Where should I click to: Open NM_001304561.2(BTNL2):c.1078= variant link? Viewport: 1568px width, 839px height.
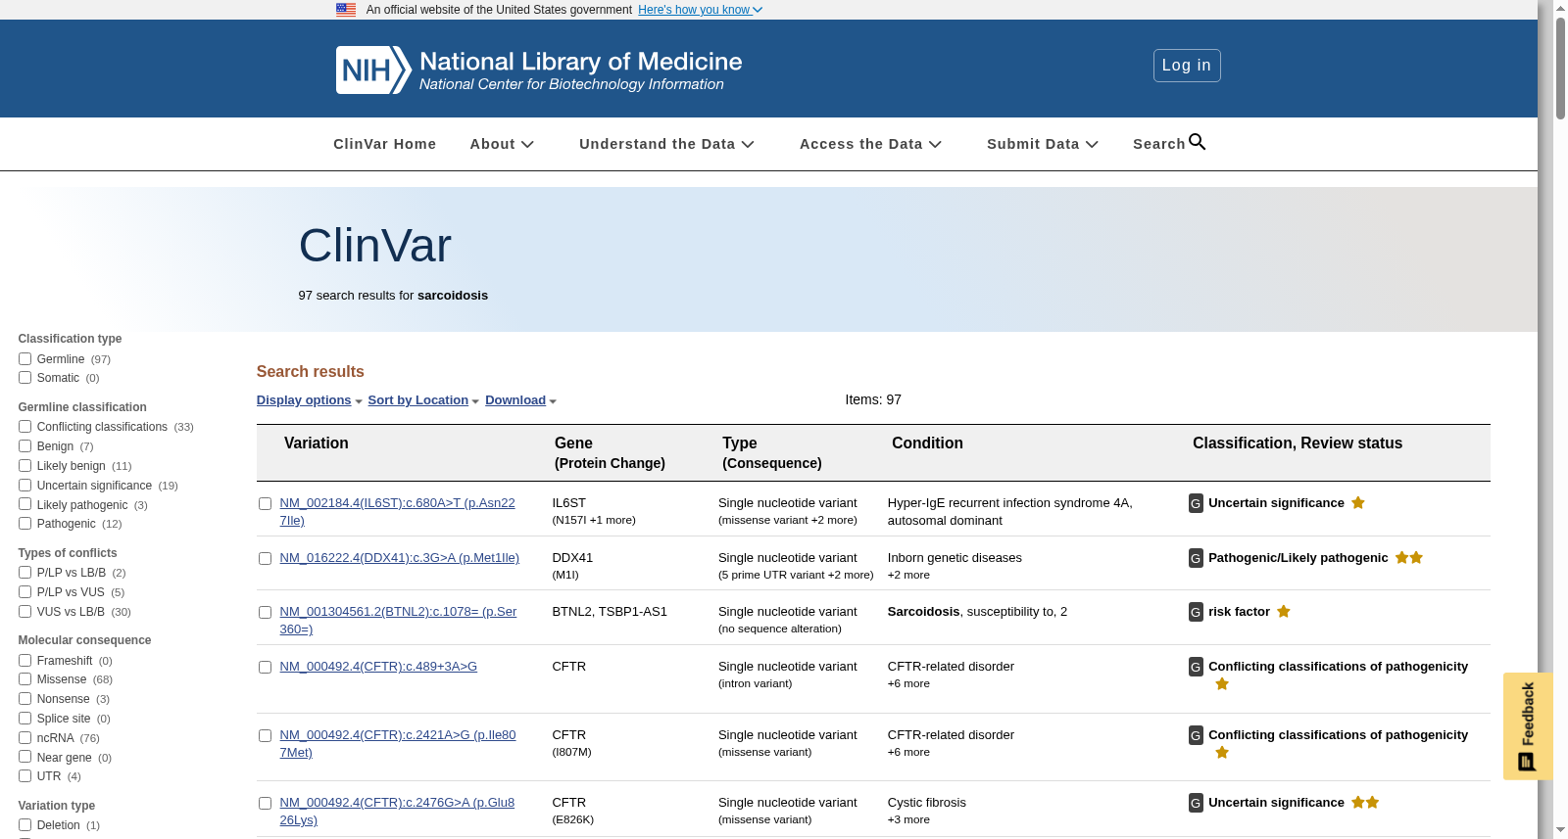click(398, 621)
